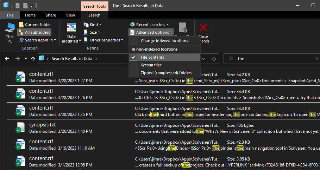Enable Zipped (compressed) folders option

(166, 73)
